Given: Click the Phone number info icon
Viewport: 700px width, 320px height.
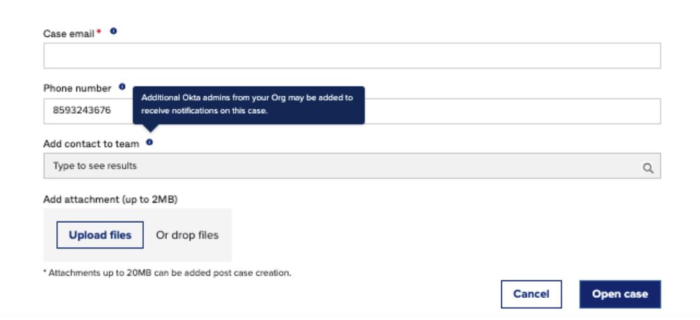Looking at the screenshot, I should [122, 87].
